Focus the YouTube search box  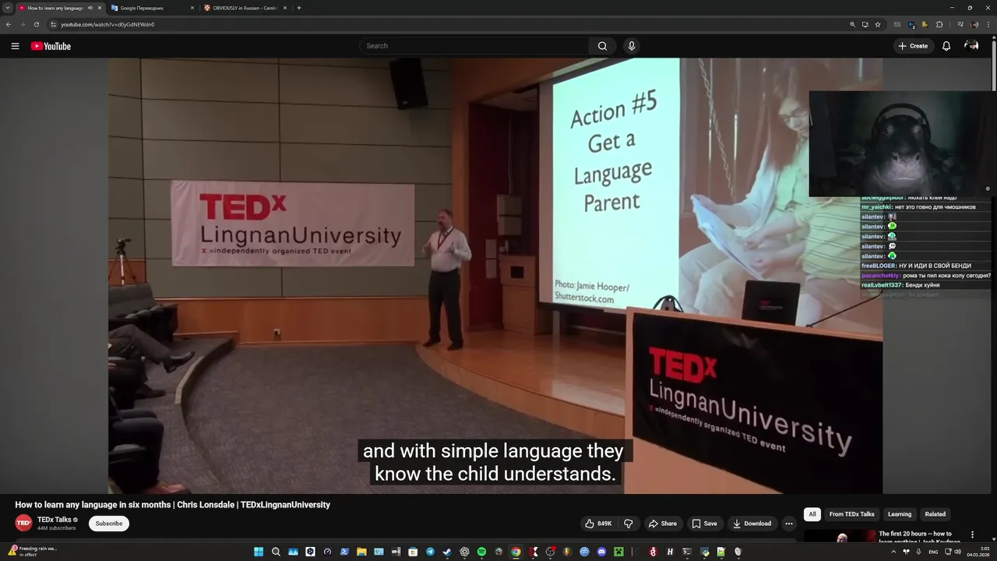pyautogui.click(x=474, y=46)
